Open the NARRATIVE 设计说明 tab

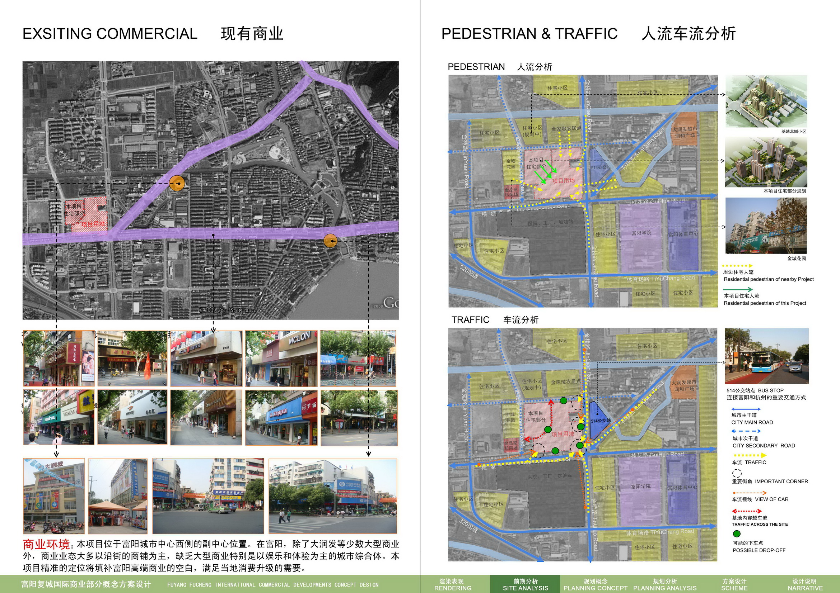805,584
